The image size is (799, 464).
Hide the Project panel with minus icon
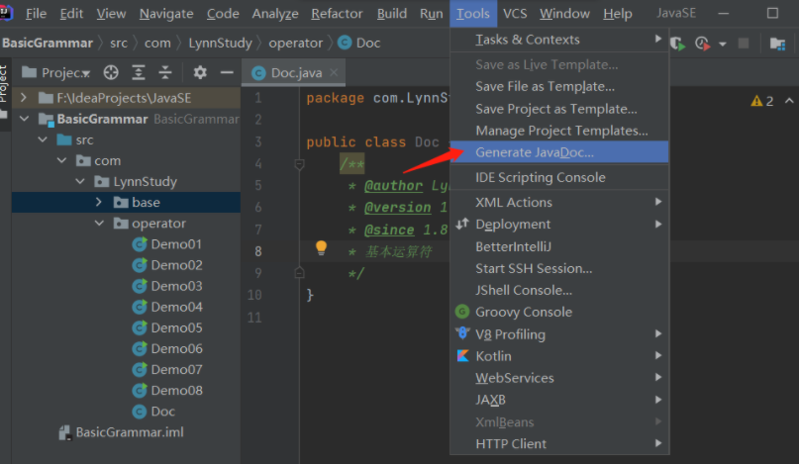point(227,73)
